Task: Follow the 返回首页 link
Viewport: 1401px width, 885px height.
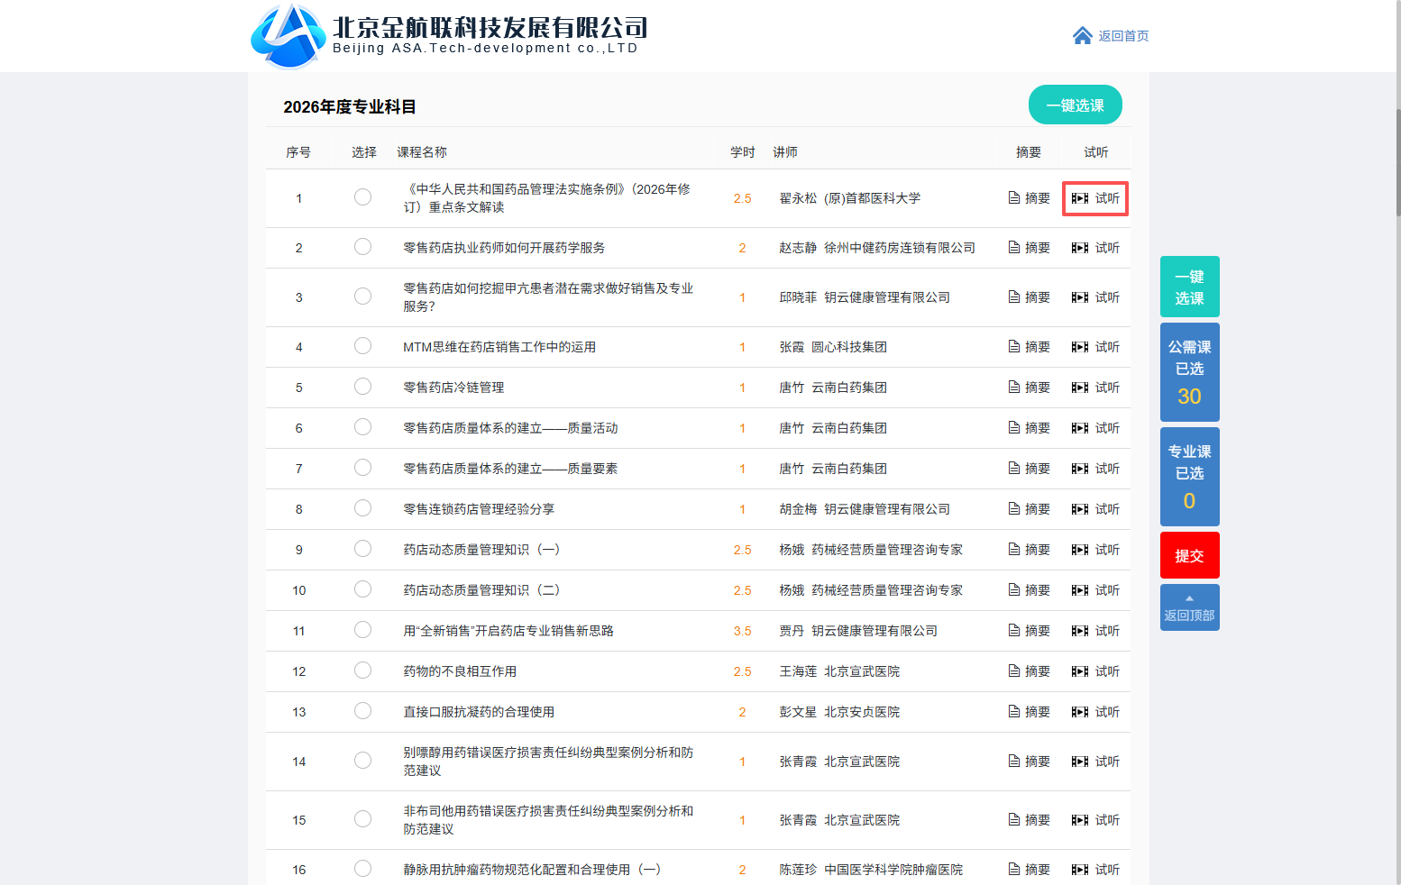Action: (1123, 36)
